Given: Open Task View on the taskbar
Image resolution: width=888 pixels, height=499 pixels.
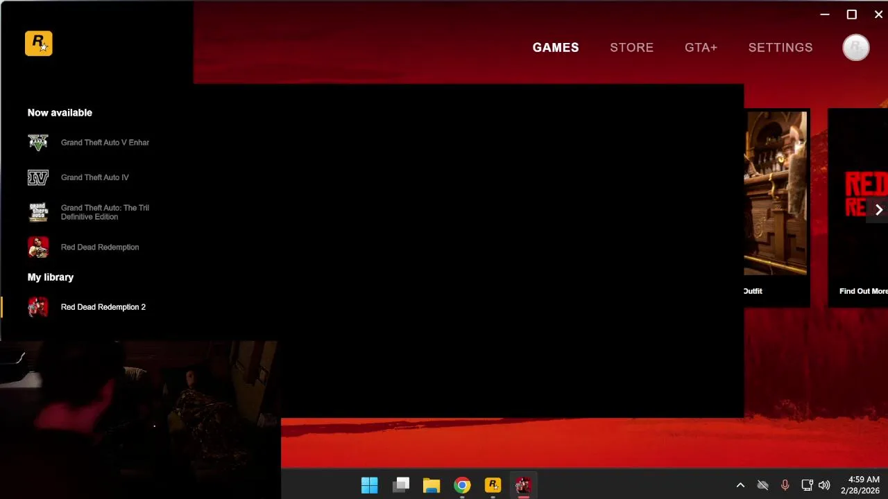Looking at the screenshot, I should 401,485.
